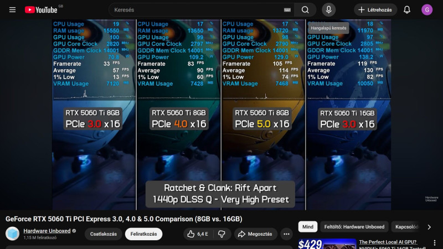443x249 pixels.
Task: Open more actions three-dot menu
Action: click(286, 234)
